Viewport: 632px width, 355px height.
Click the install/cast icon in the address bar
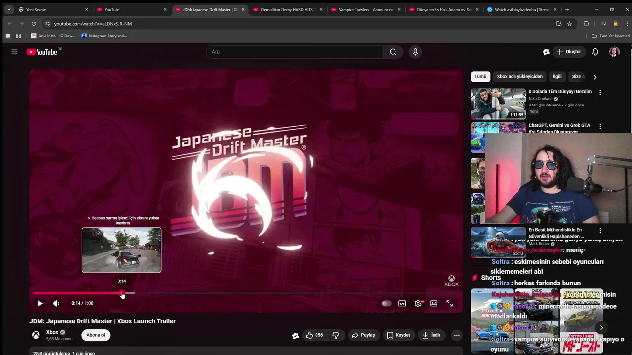[558, 23]
